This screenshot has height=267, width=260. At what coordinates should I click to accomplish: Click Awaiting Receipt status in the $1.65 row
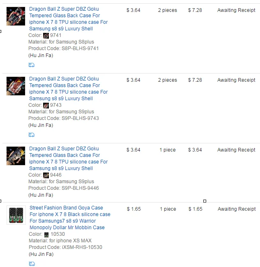237,209
